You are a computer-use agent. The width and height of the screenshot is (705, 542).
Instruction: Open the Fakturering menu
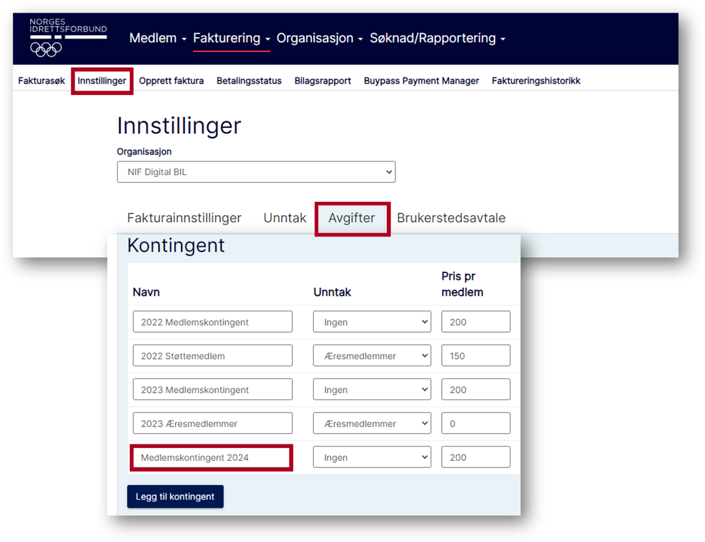pyautogui.click(x=227, y=38)
